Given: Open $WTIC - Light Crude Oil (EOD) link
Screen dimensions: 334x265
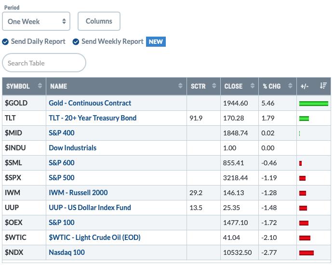Looking at the screenshot, I should click(94, 238).
